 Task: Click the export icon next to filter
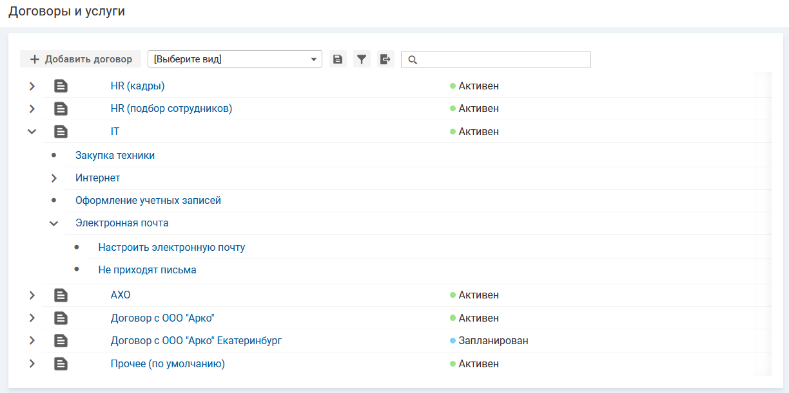click(385, 59)
